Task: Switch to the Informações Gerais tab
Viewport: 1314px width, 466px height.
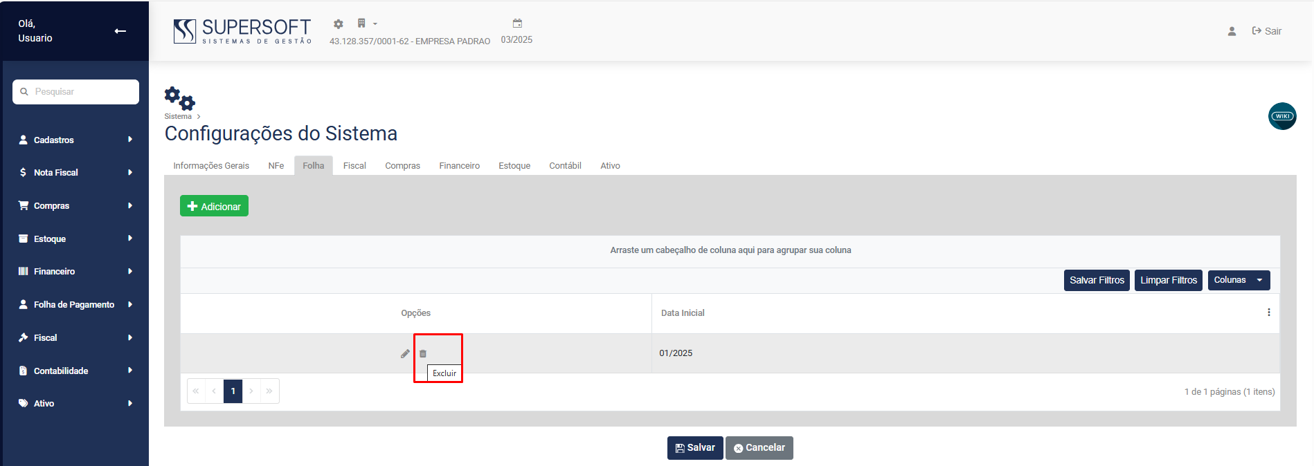Action: click(x=211, y=166)
